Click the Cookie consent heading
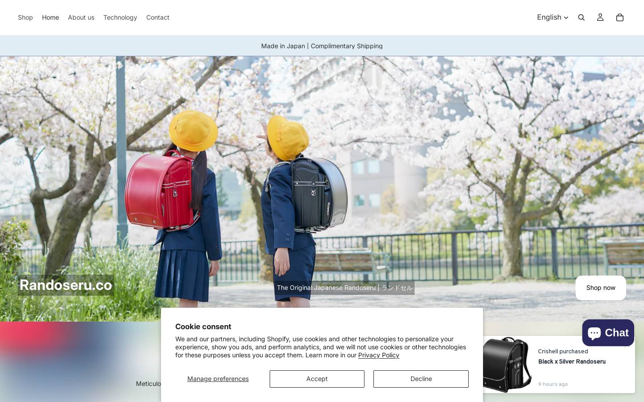 point(203,327)
